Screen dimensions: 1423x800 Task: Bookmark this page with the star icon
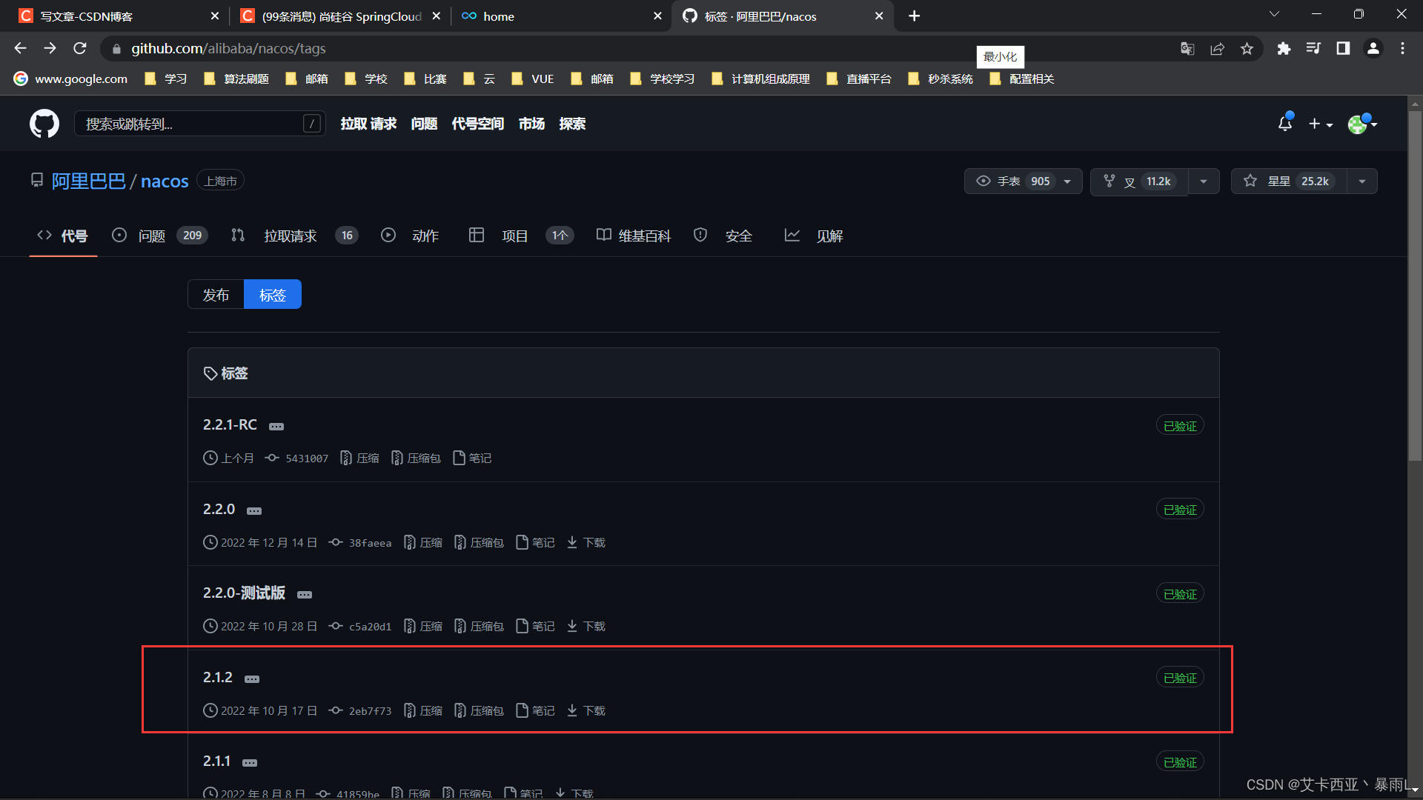click(x=1247, y=48)
